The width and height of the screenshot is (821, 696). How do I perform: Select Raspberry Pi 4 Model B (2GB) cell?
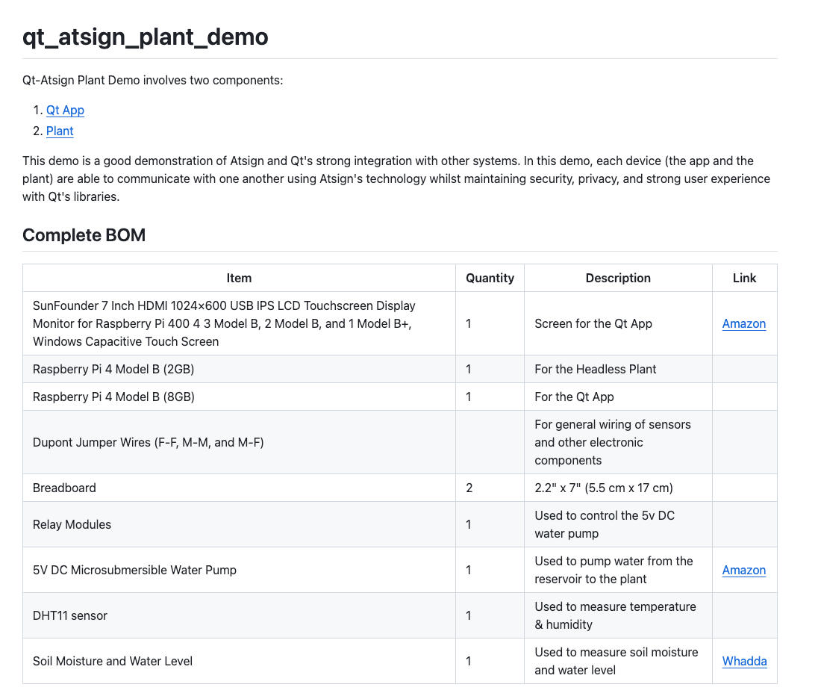pos(239,369)
